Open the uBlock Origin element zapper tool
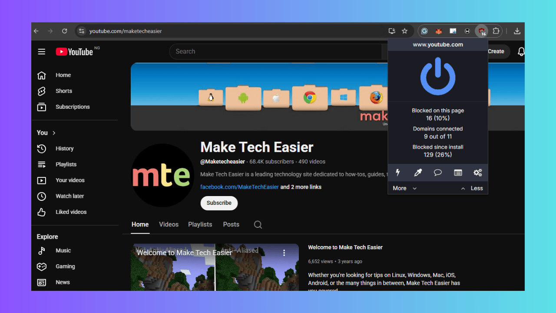 [398, 173]
